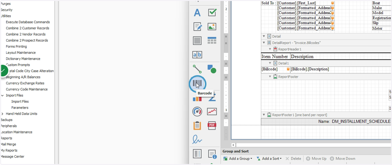
Task: Collapse the ReportFooter band
Action: tap(270, 77)
